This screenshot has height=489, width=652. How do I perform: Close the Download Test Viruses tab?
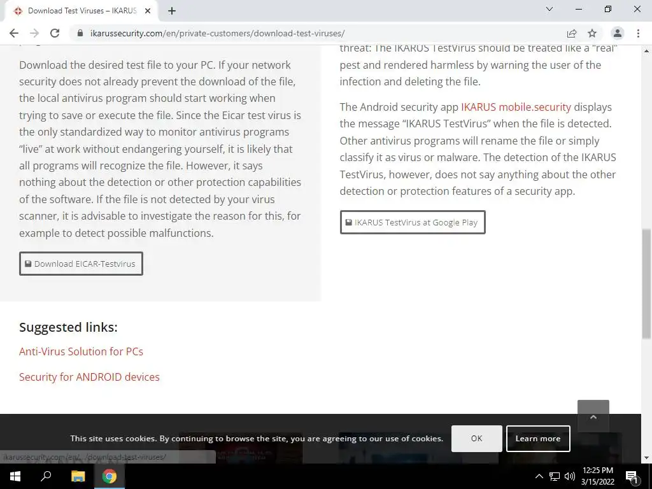147,11
